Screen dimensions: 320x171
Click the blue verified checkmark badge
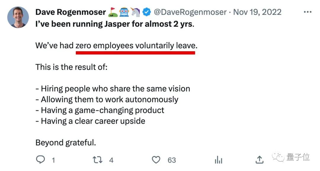point(146,12)
